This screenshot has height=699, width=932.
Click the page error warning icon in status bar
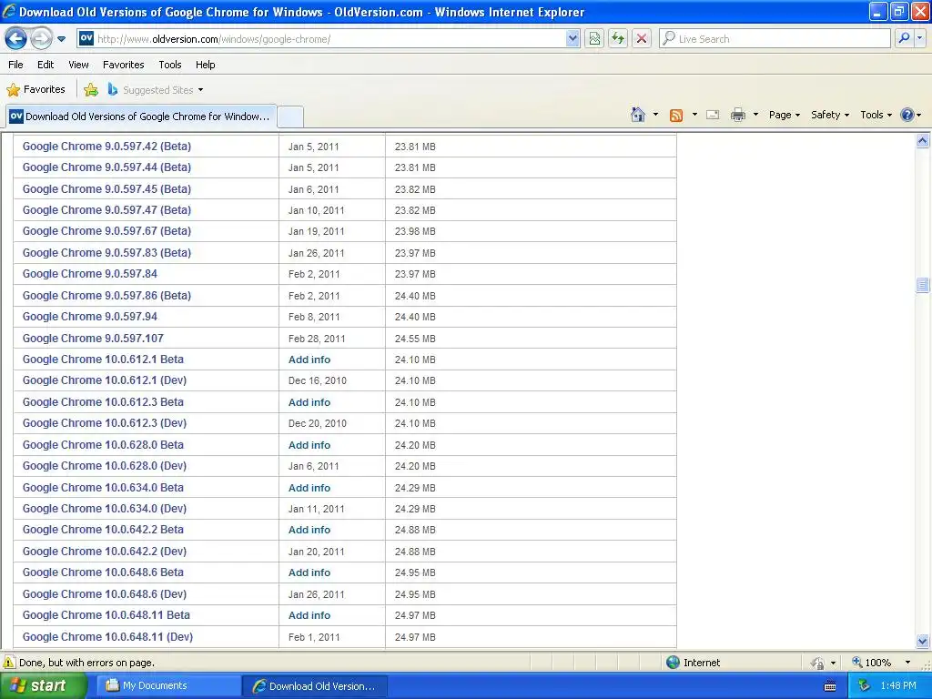[x=9, y=663]
